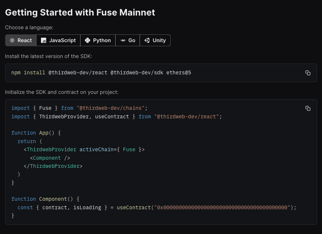This screenshot has width=322, height=234.
Task: Click the Unity cube logo icon
Action: click(147, 40)
